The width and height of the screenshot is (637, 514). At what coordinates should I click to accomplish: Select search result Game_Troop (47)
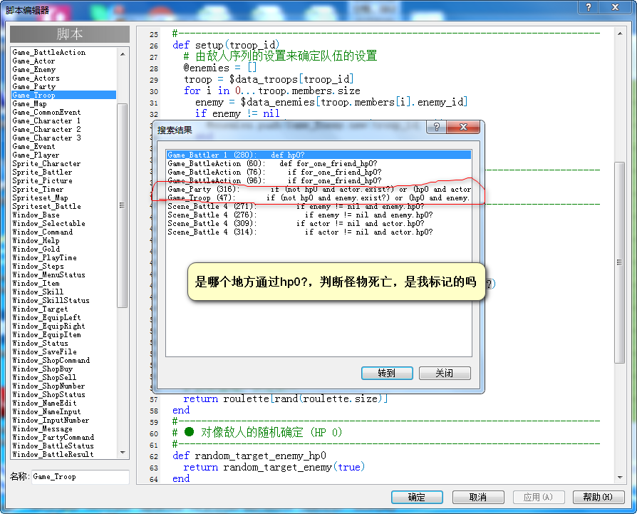319,197
